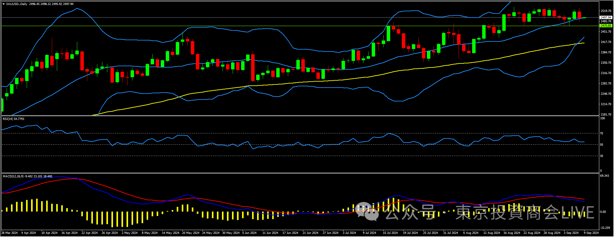Click the 9 Jul 2024 date label
This screenshot has height=237, width=614.
tap(369, 233)
